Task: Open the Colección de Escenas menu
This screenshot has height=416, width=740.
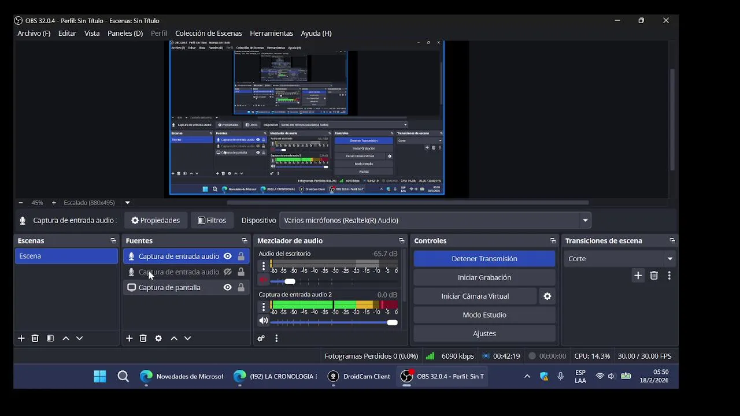Action: [x=209, y=34]
